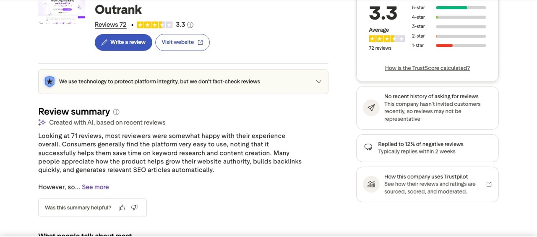537x237 pixels.
Task: Click the info icon beside Review summary
Action: [116, 112]
